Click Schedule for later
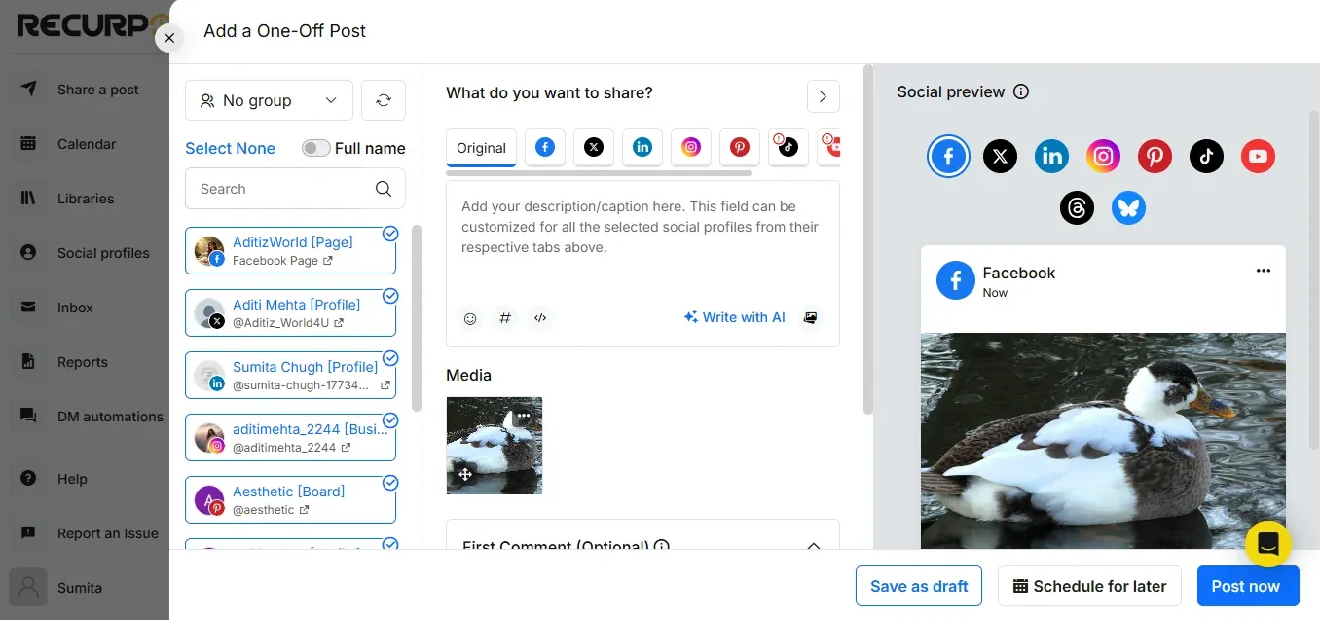1320x620 pixels. 1089,586
